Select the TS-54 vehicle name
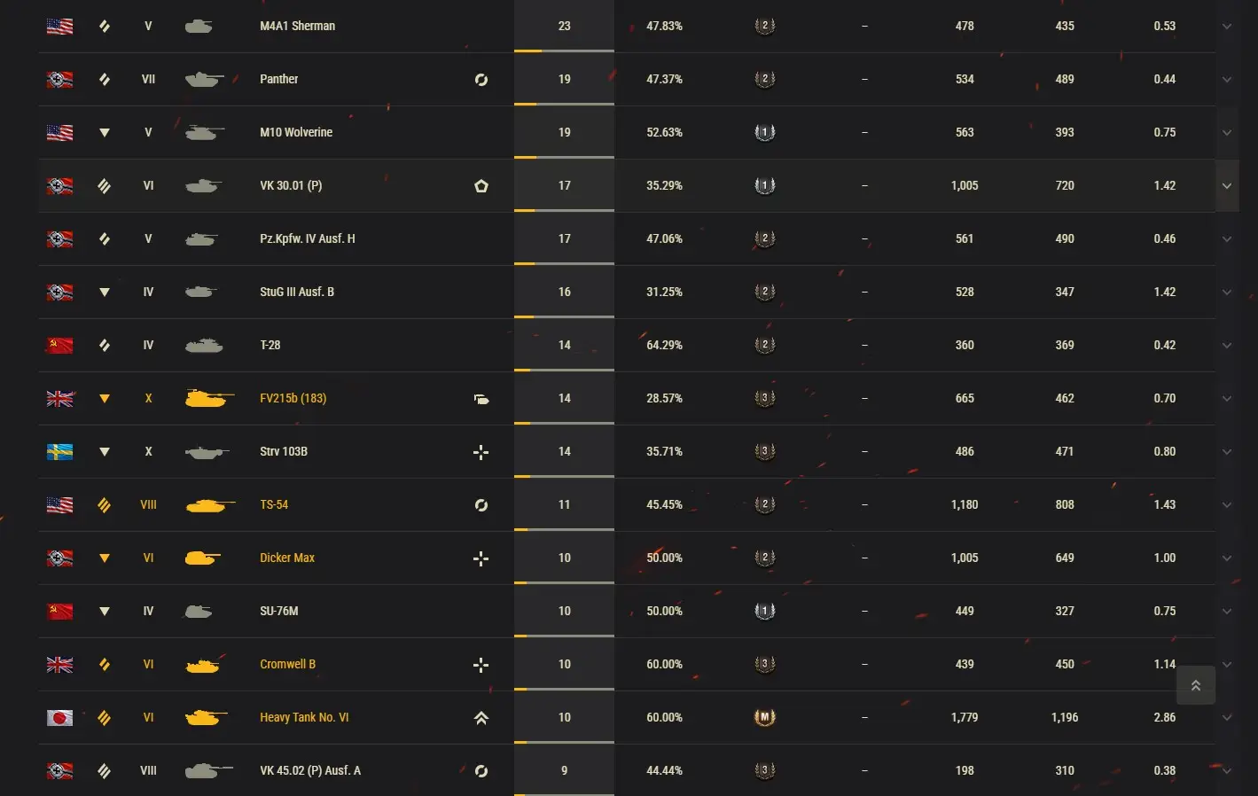The image size is (1258, 796). pyautogui.click(x=274, y=504)
